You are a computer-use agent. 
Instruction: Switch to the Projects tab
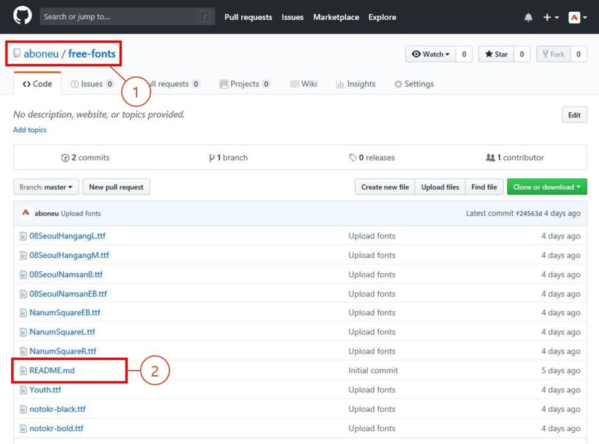[245, 84]
